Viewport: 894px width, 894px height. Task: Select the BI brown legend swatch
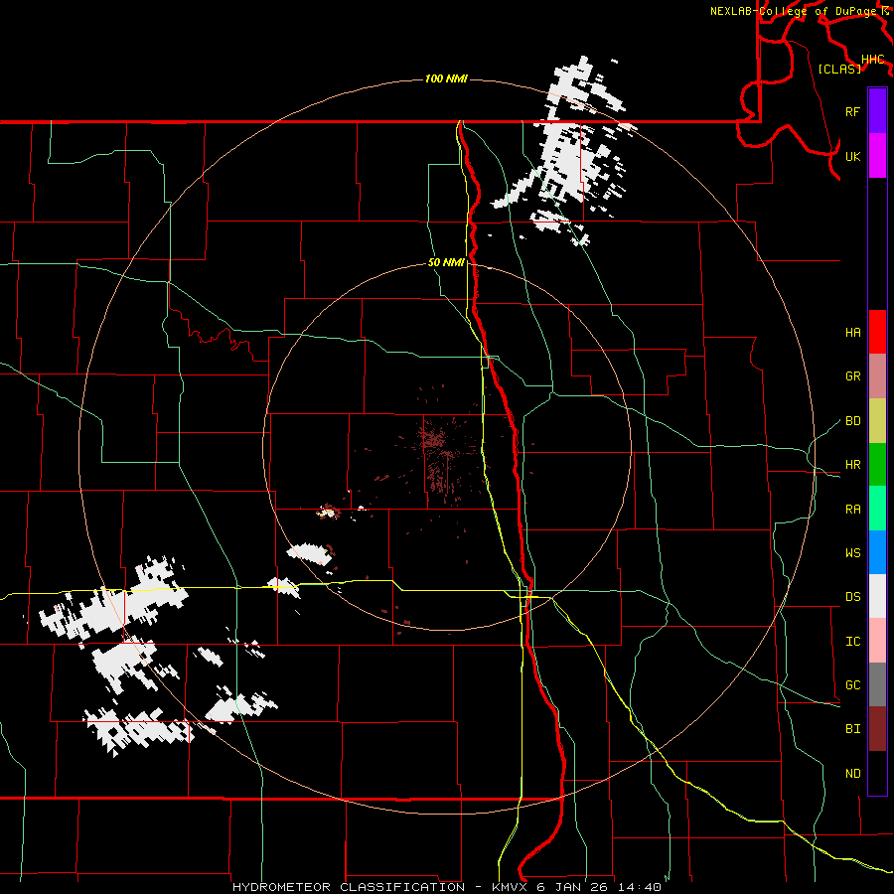[877, 729]
